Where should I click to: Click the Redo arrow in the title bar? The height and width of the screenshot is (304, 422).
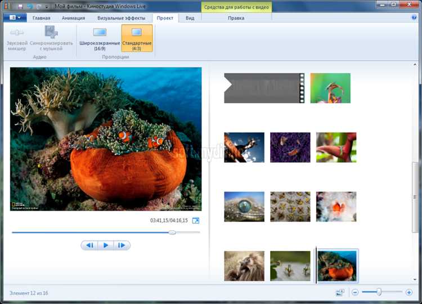pyautogui.click(x=38, y=6)
